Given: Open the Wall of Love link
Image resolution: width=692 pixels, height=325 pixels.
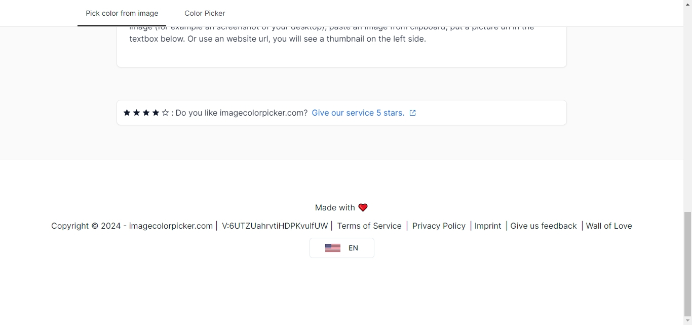Looking at the screenshot, I should click(609, 226).
